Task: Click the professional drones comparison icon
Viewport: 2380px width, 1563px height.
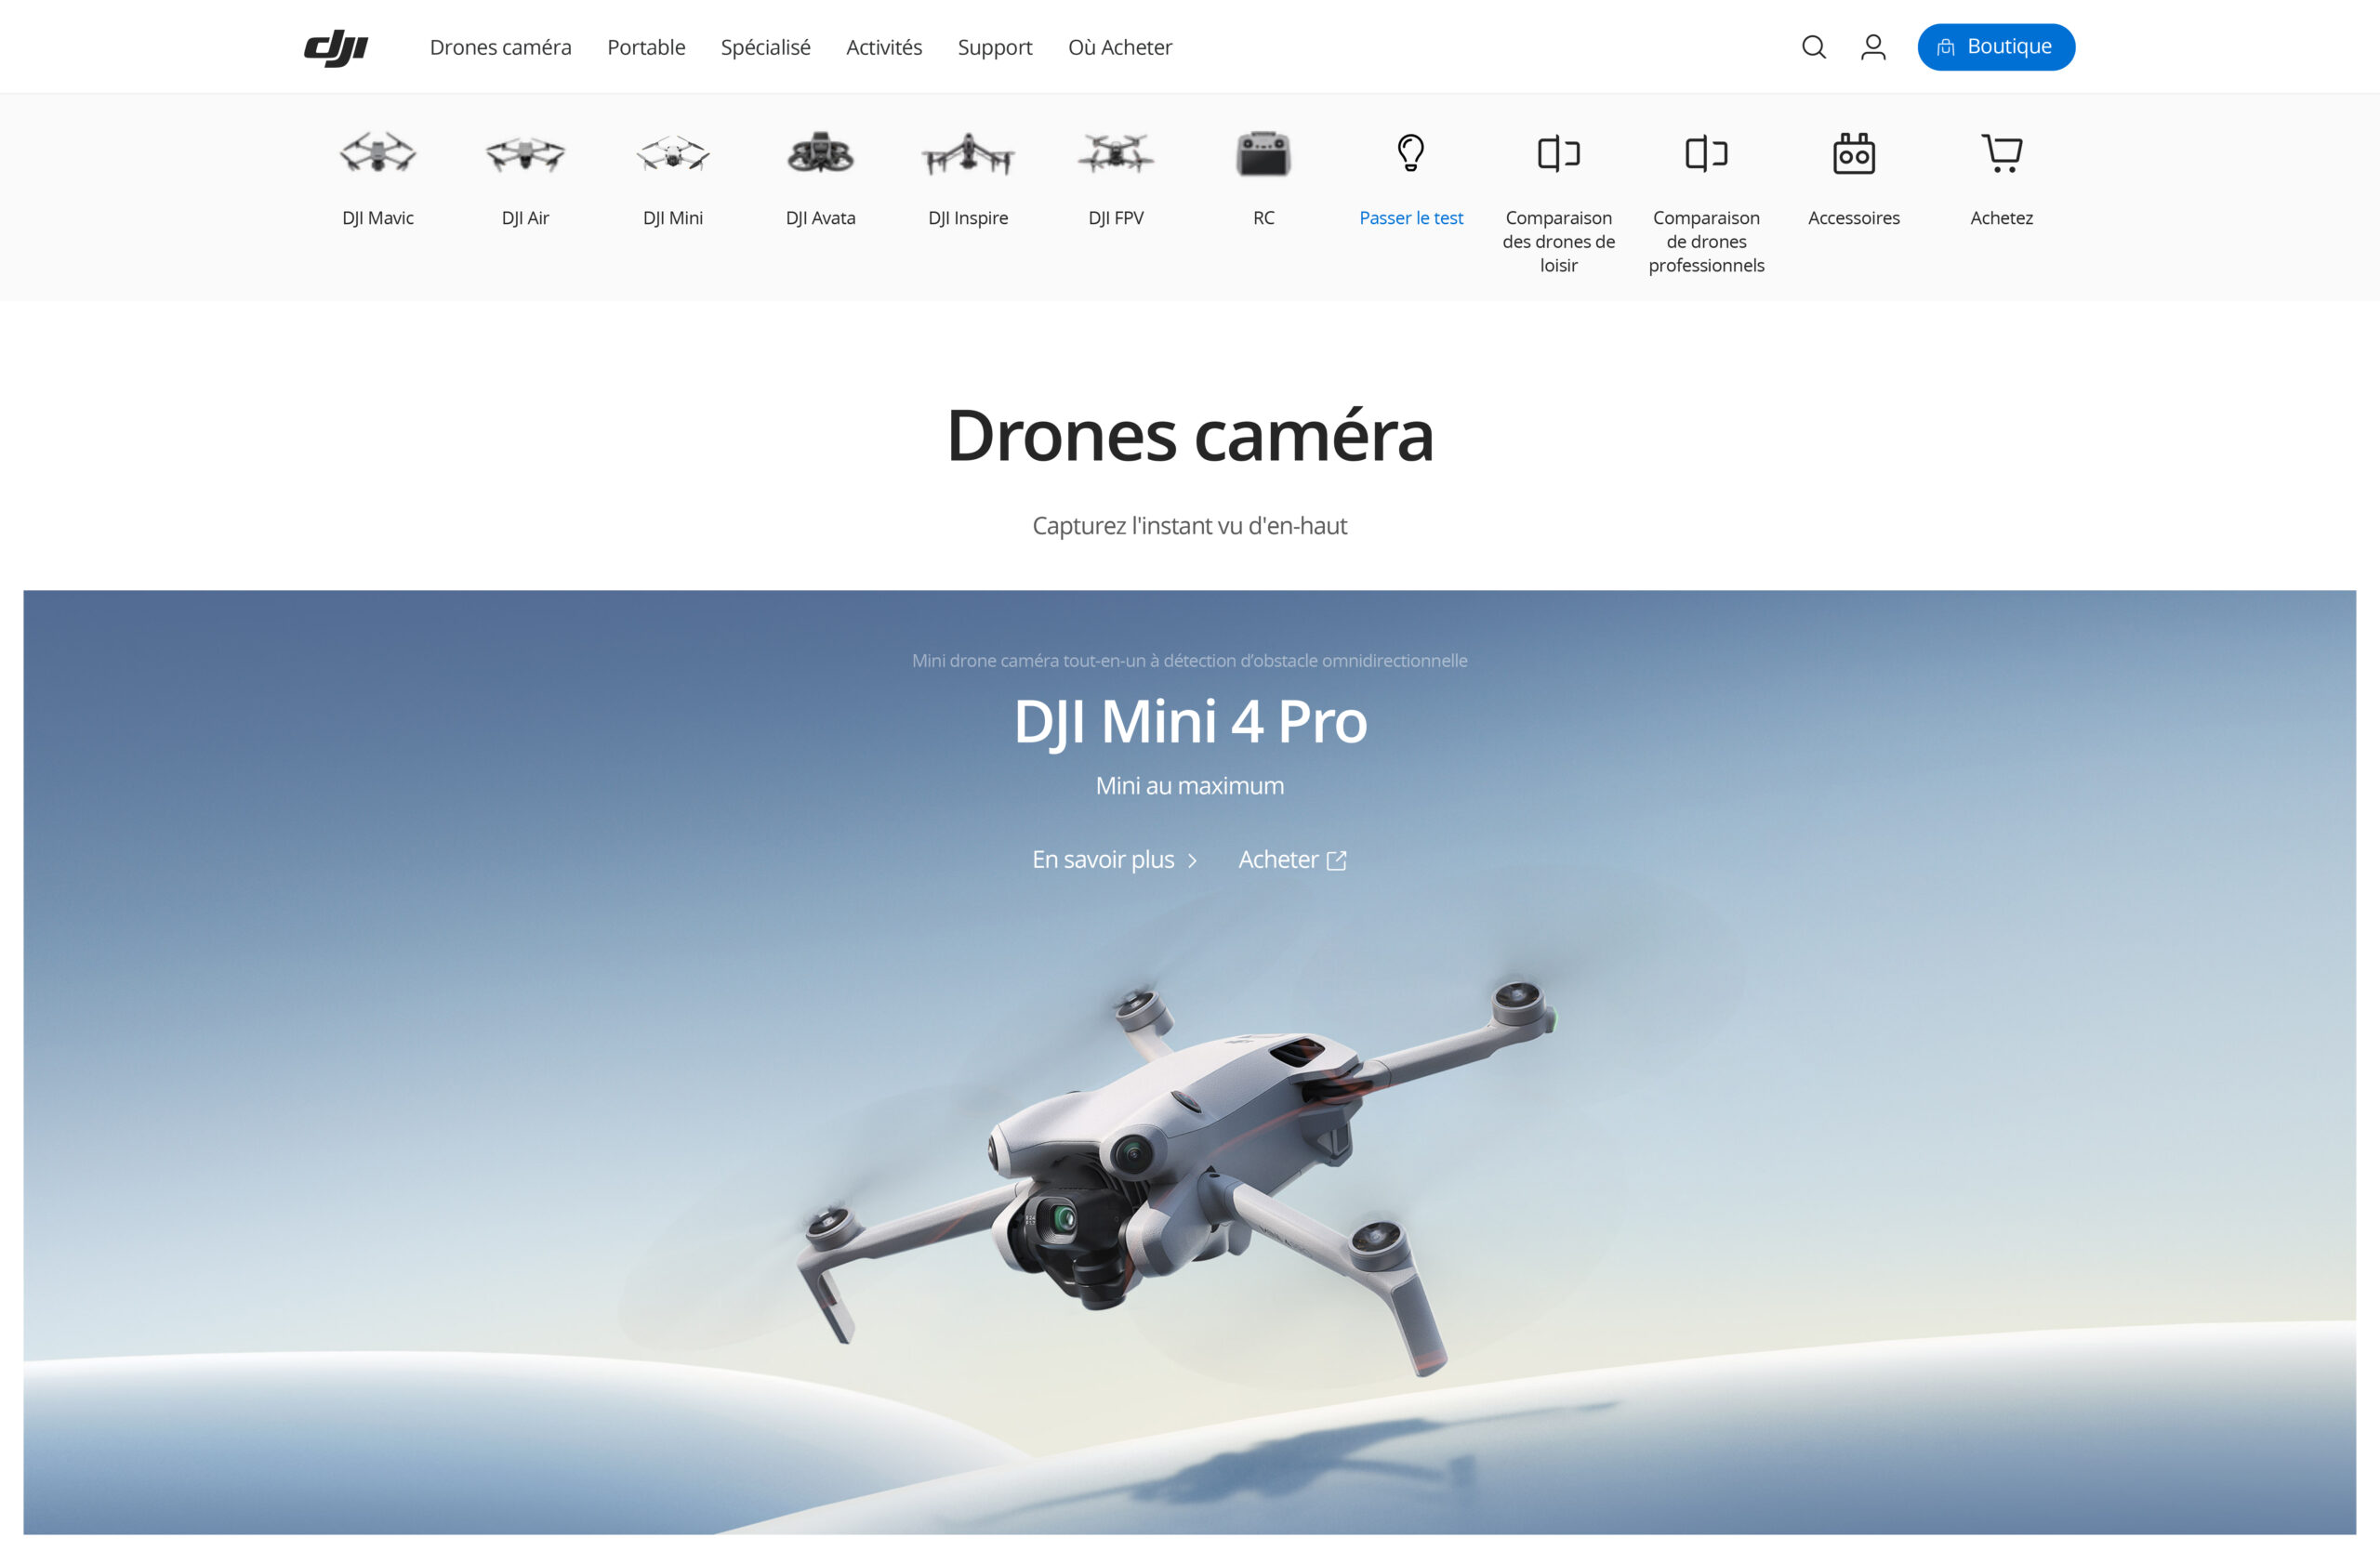Action: click(x=1706, y=153)
